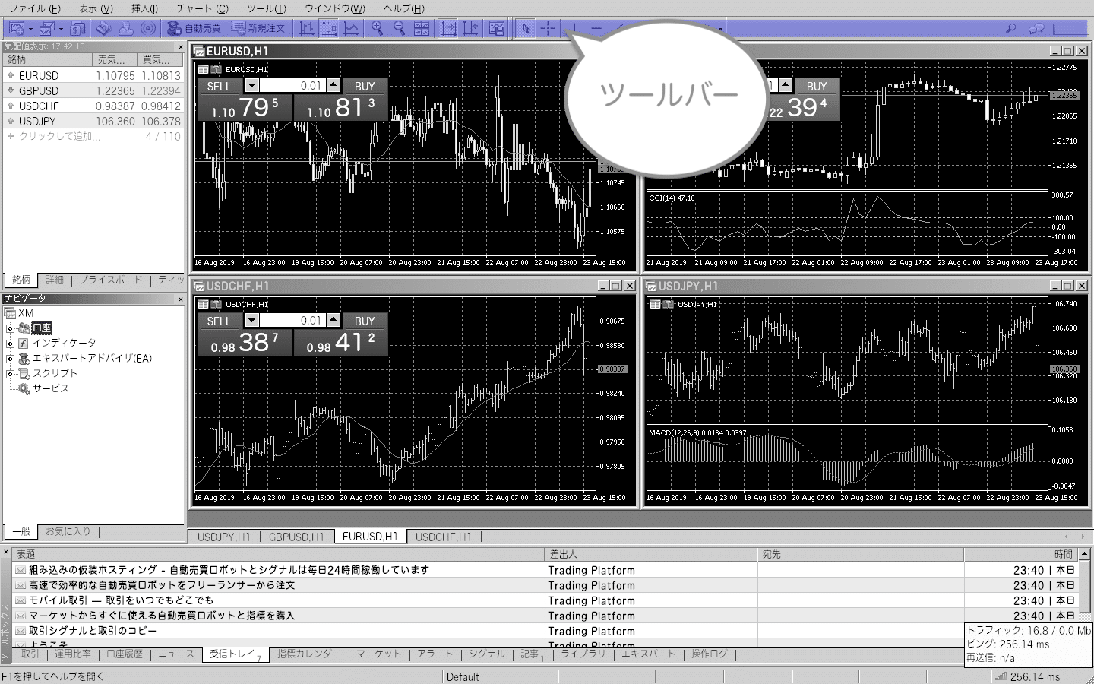This screenshot has width=1094, height=684.
Task: Switch chart to line chart mode
Action: click(352, 28)
